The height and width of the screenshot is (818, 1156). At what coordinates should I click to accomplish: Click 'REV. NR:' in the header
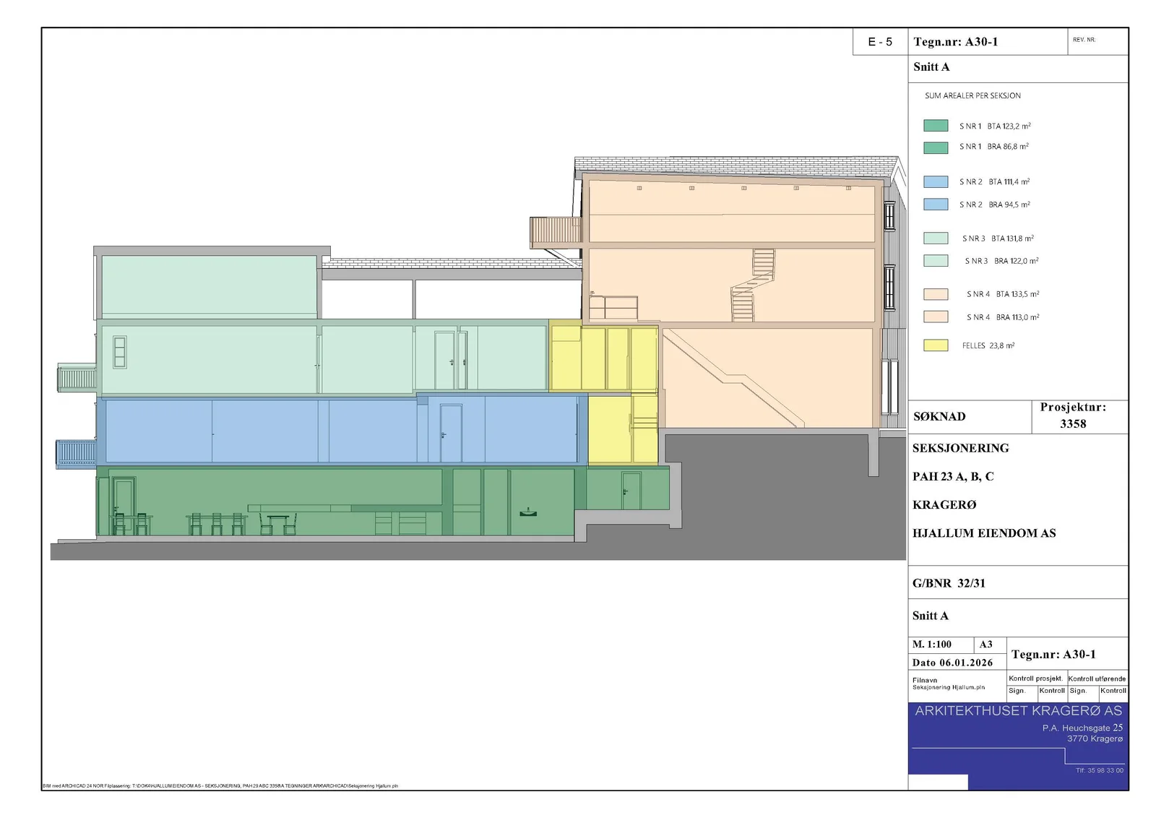(x=1084, y=40)
